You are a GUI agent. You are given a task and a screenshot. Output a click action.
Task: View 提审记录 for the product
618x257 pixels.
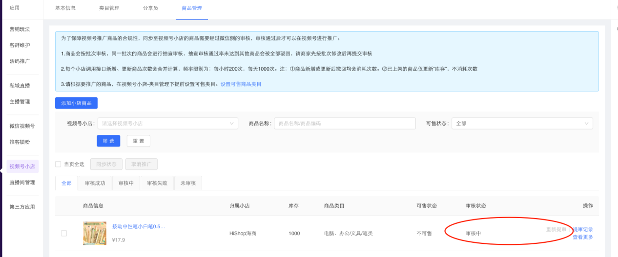point(583,229)
